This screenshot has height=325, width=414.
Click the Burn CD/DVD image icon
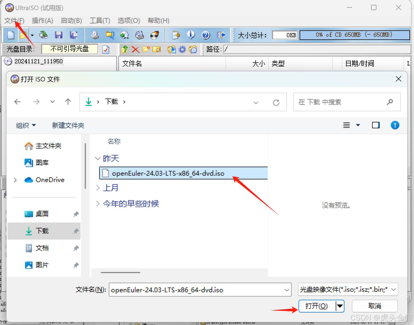[155, 35]
